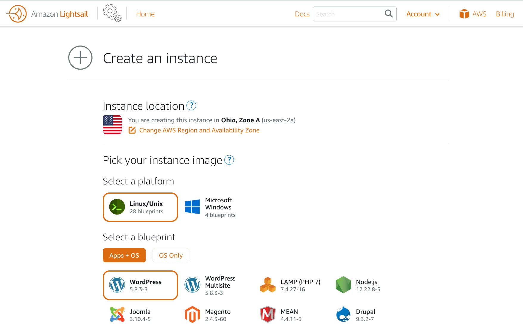Choose the Node.js 12.22.8-5 label
Viewport: 523px width, 329px height.
pos(368,285)
